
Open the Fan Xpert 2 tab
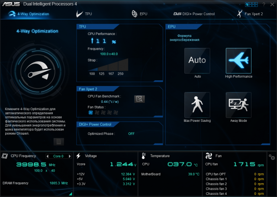coord(250,14)
